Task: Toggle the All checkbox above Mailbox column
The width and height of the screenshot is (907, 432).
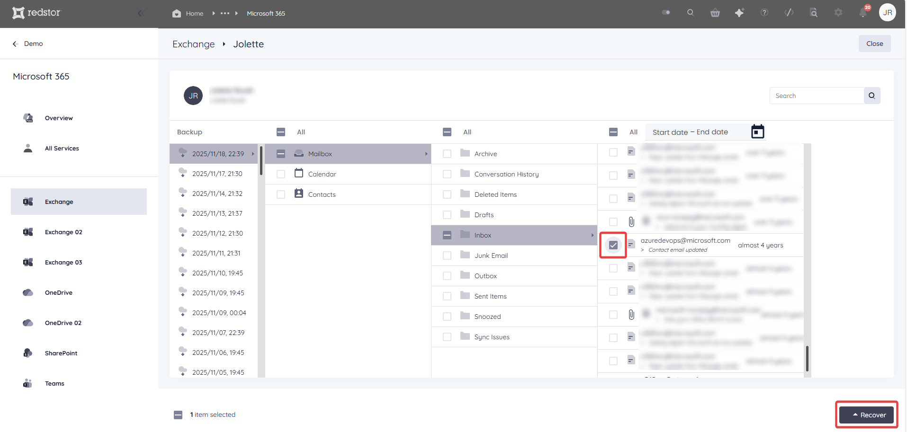Action: click(281, 132)
